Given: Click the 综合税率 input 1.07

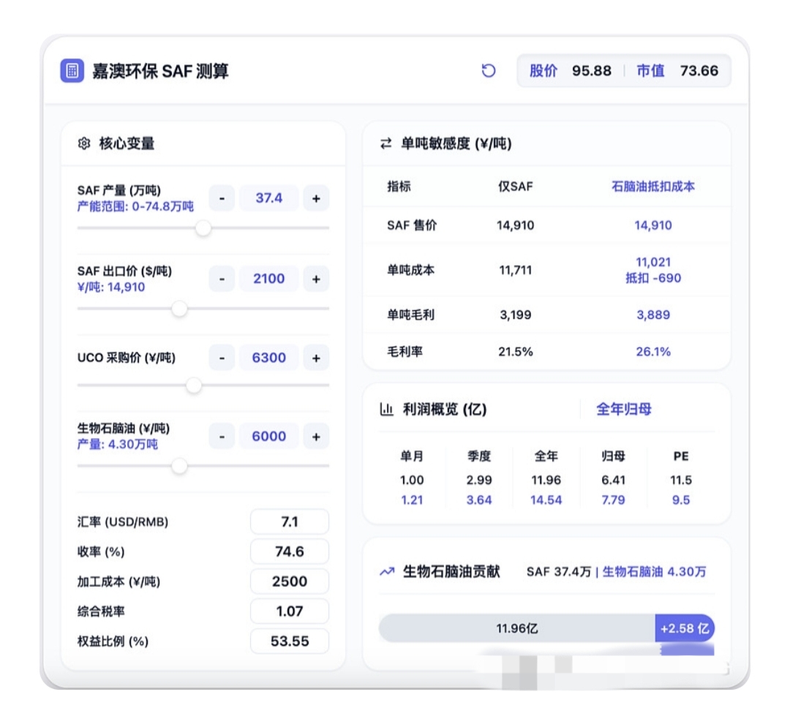Looking at the screenshot, I should point(290,611).
